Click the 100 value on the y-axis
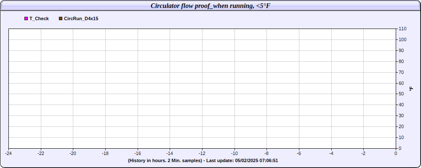The height and width of the screenshot is (168, 421). click(x=403, y=39)
